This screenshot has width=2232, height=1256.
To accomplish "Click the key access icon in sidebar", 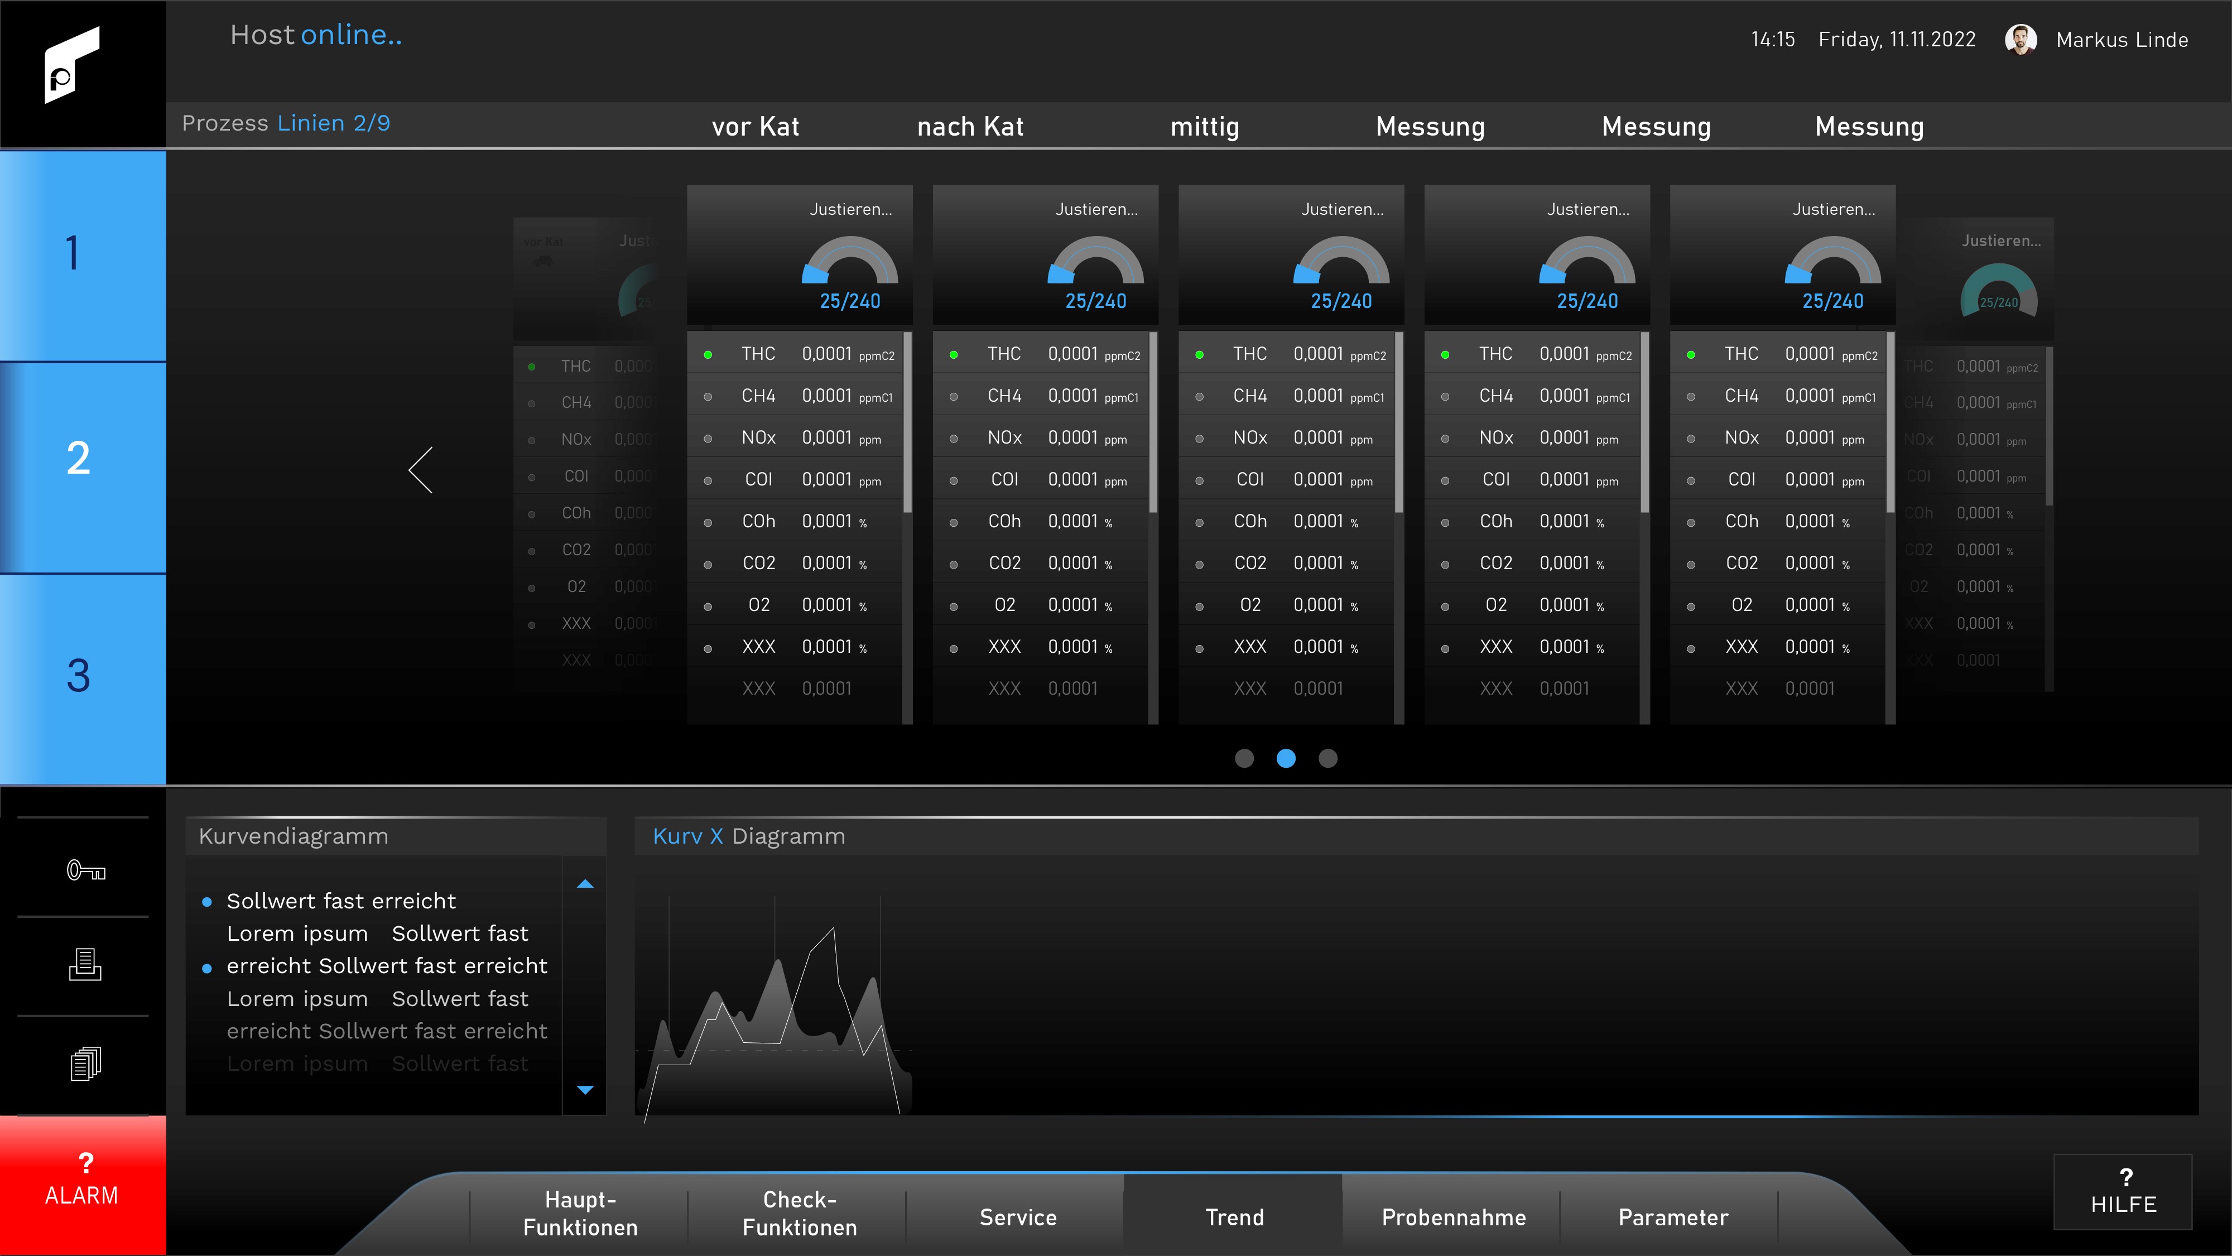I will (86, 870).
